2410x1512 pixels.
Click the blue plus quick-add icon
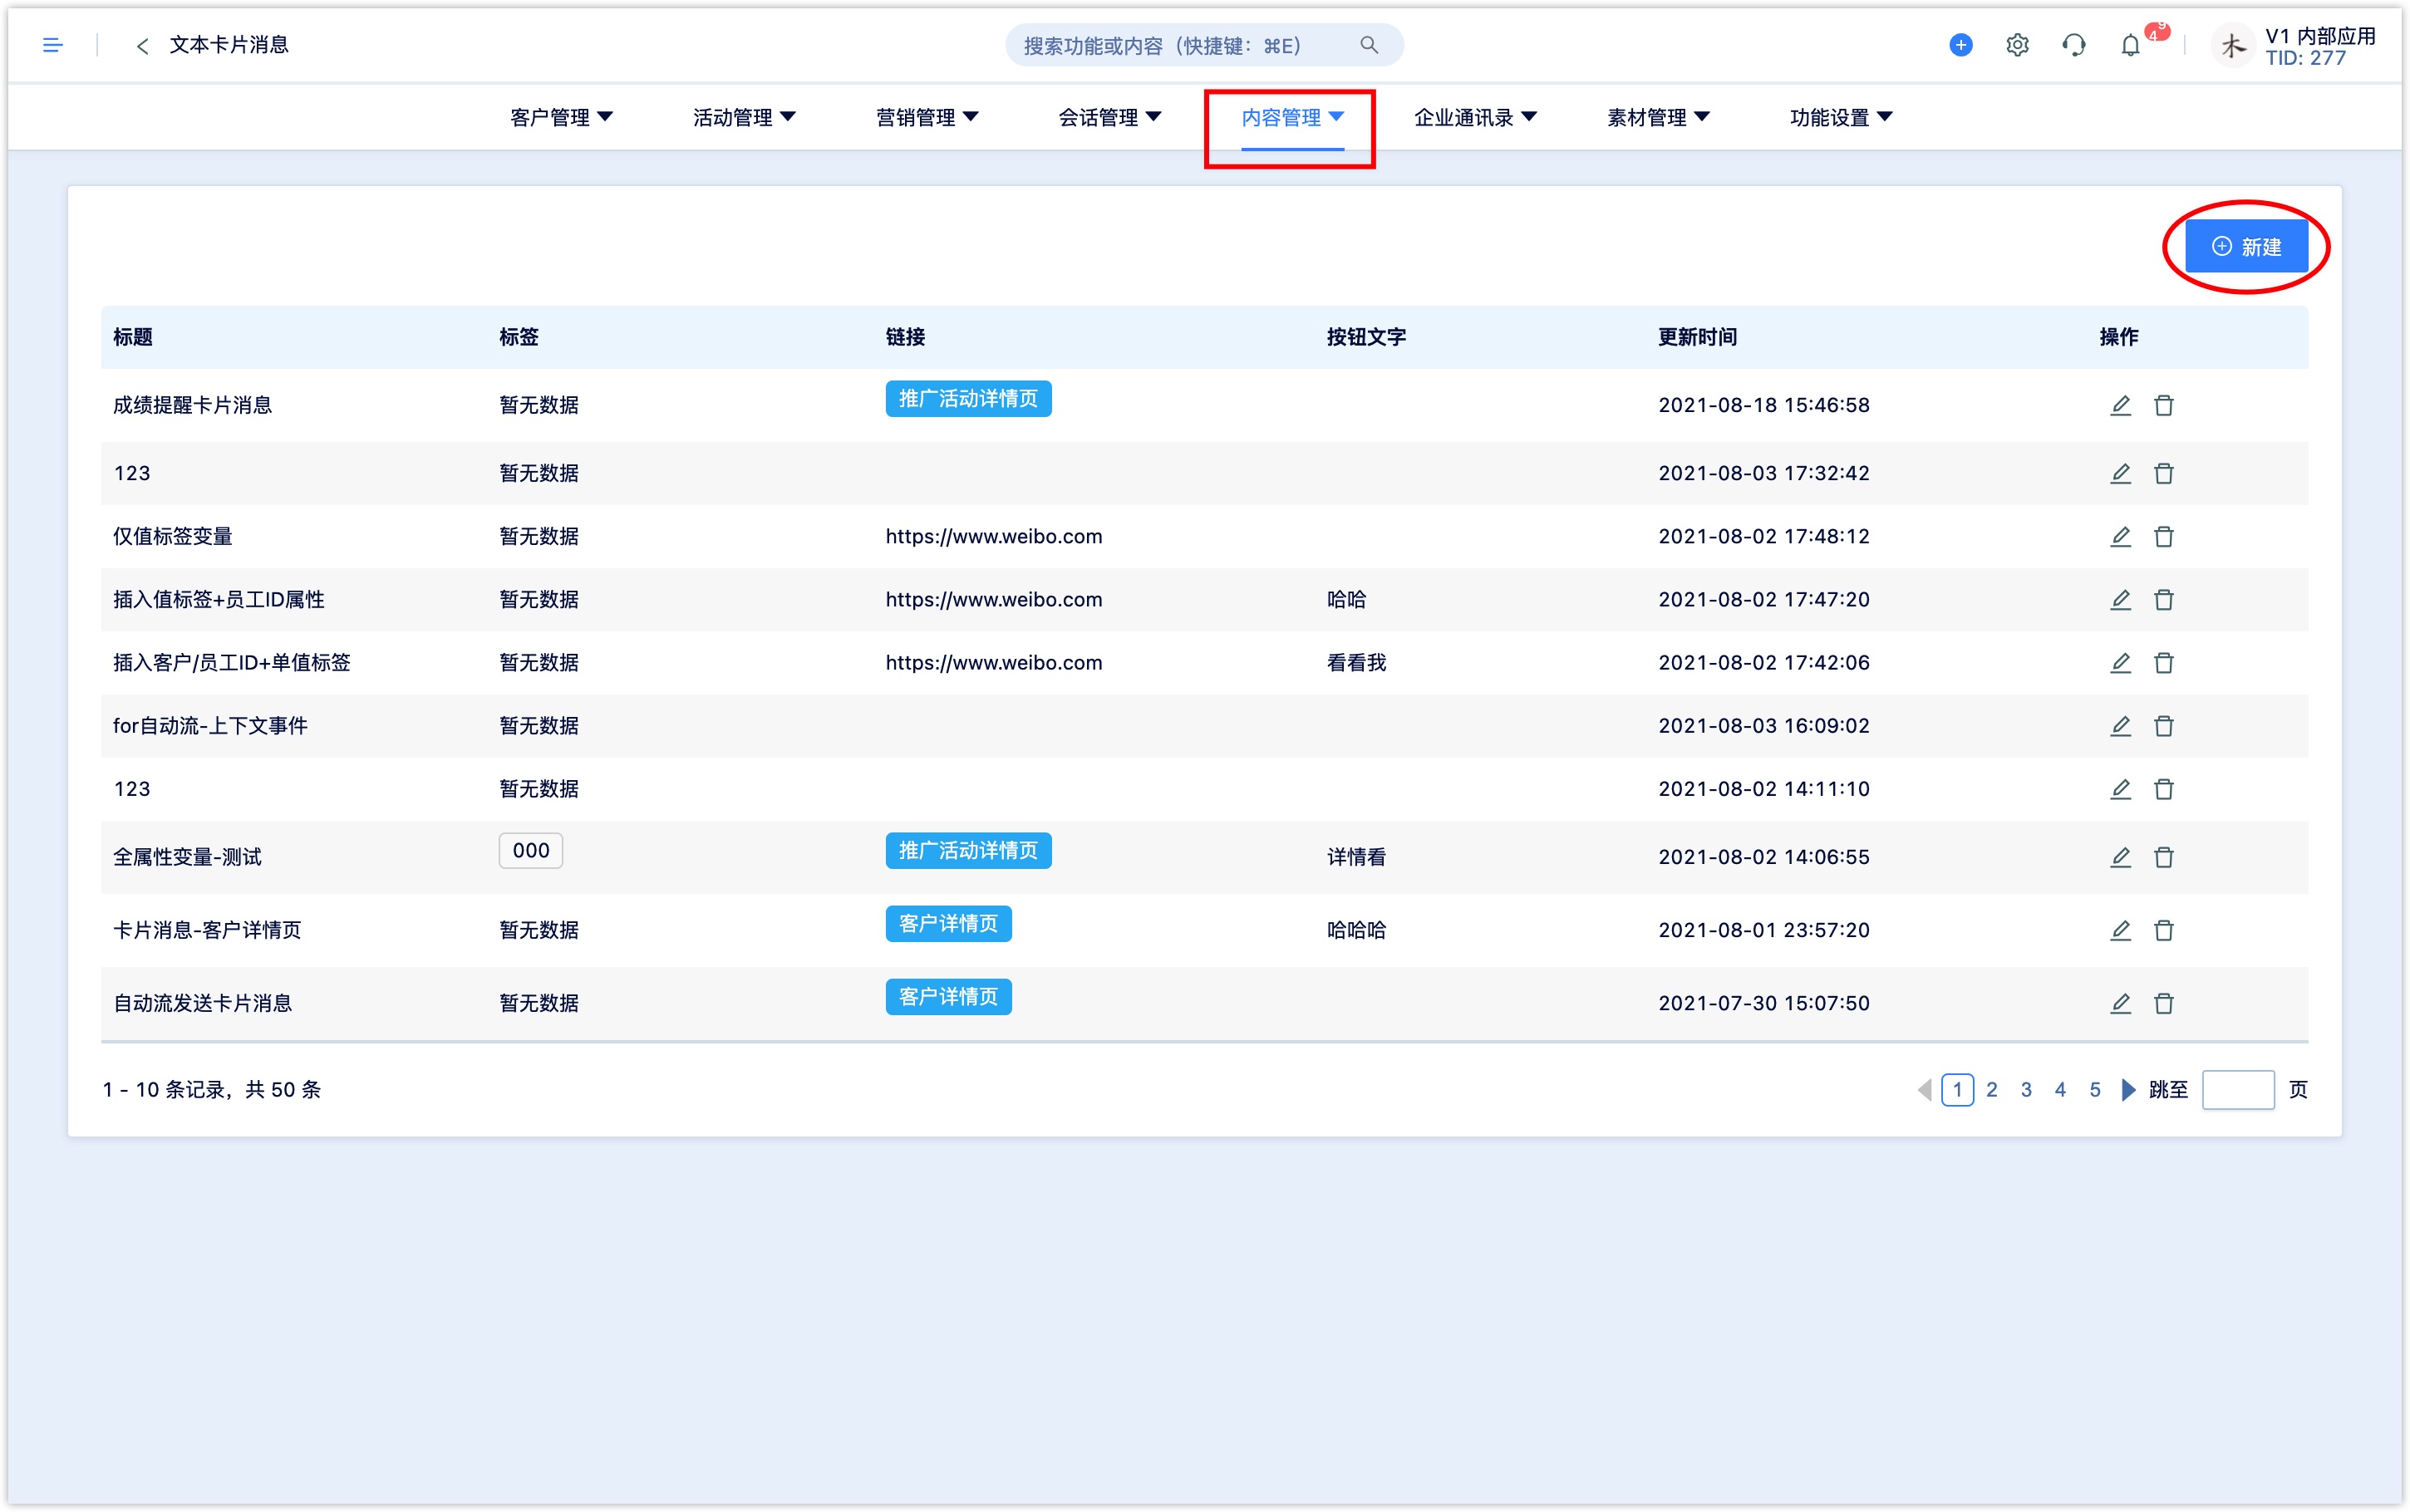point(1960,45)
